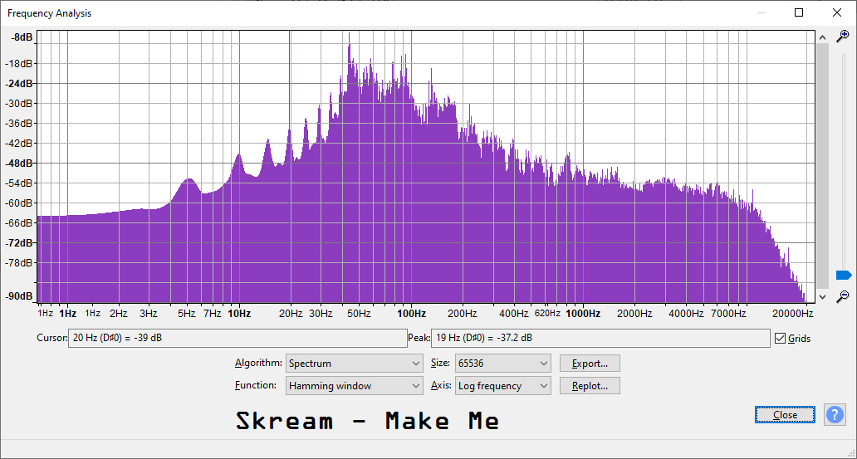Click the vertical scrollbar down arrow
This screenshot has height=459, width=857.
coord(823,296)
